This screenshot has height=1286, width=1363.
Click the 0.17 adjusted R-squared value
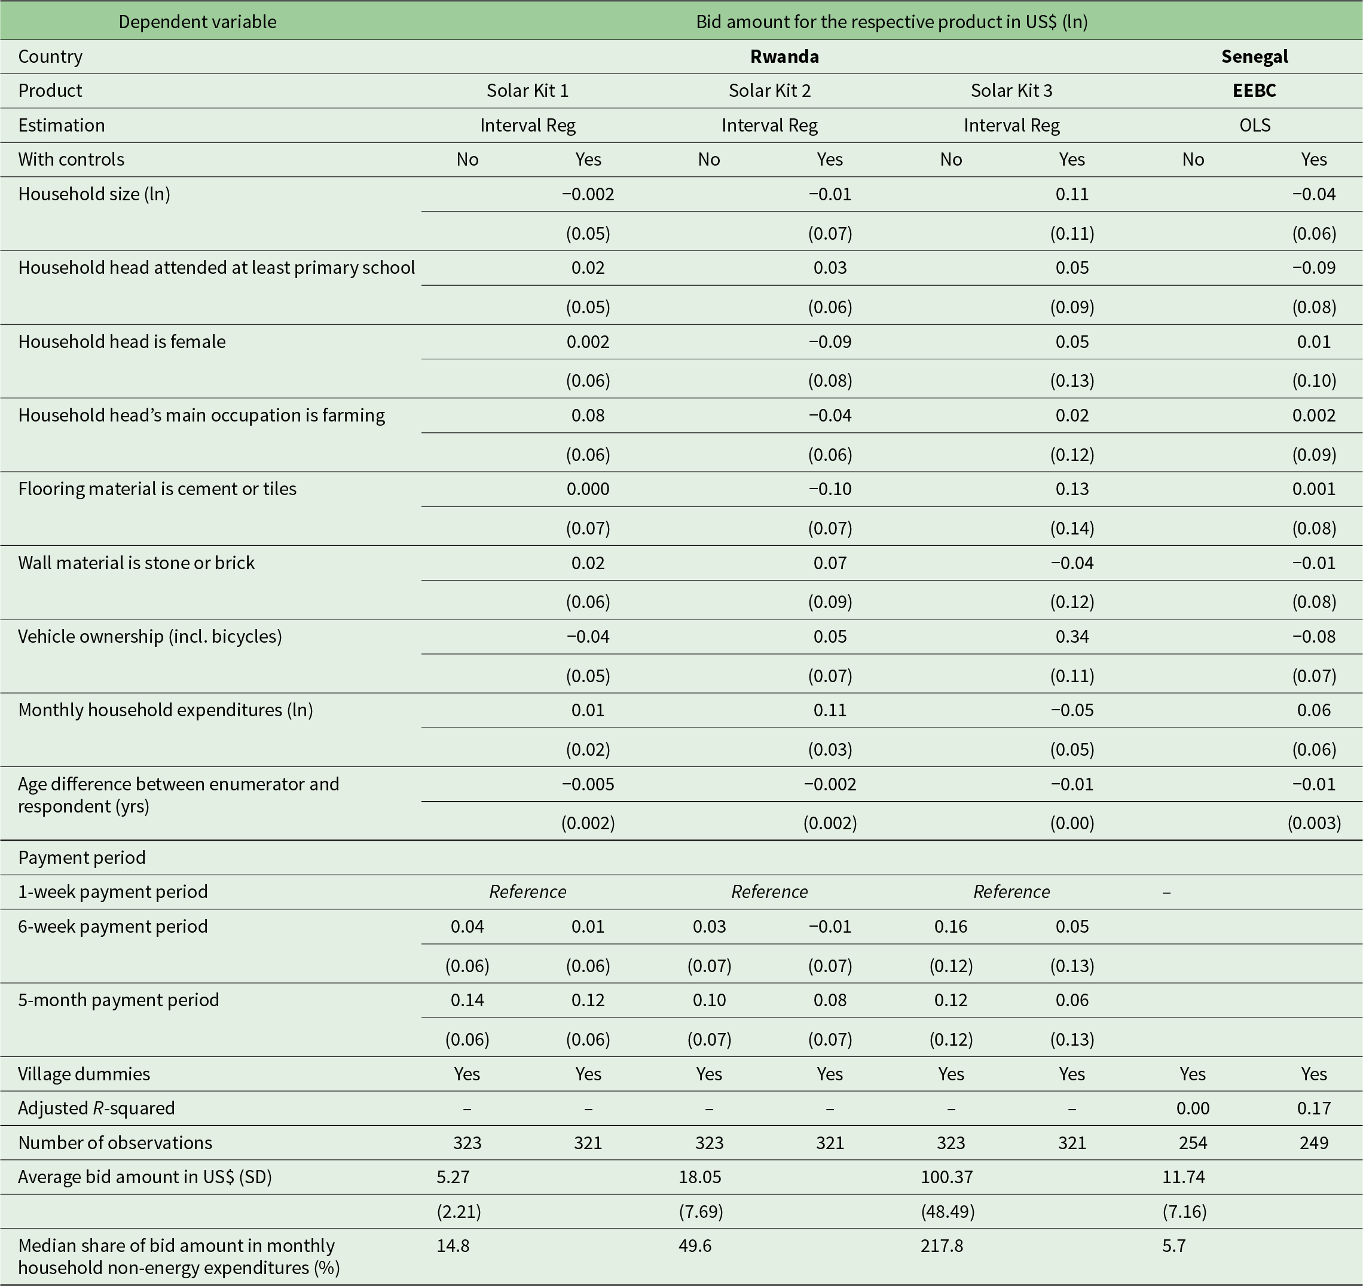point(1313,1108)
